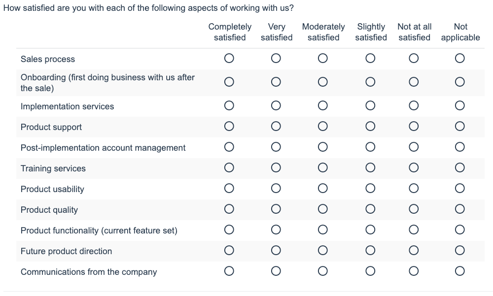The width and height of the screenshot is (493, 296).
Task: Mark Implementation services as Not applicable
Action: point(459,105)
